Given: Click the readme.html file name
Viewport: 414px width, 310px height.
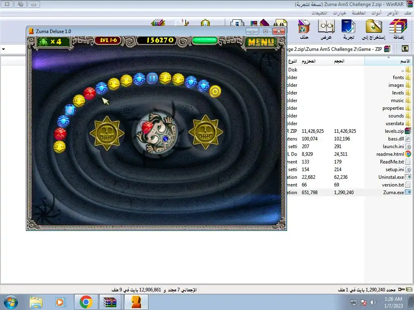Looking at the screenshot, I should coord(390,154).
